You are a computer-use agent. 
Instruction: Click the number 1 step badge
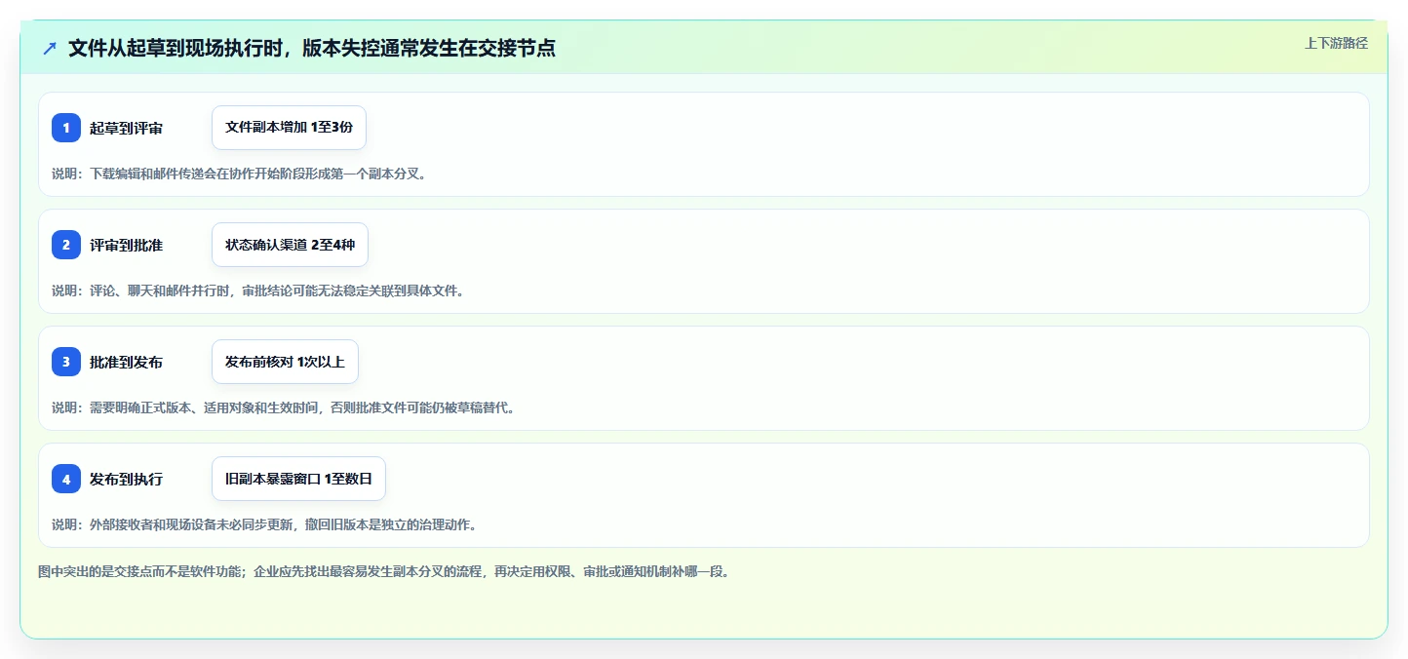66,128
